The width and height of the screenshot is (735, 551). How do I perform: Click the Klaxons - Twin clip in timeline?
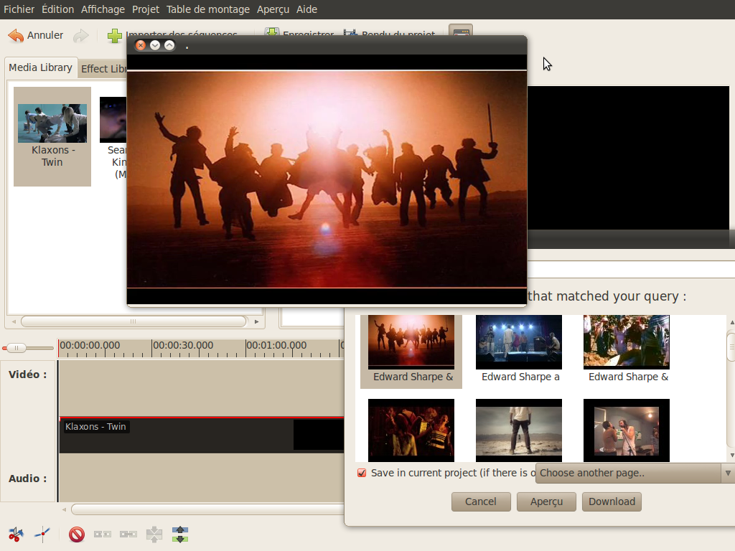tap(202, 435)
